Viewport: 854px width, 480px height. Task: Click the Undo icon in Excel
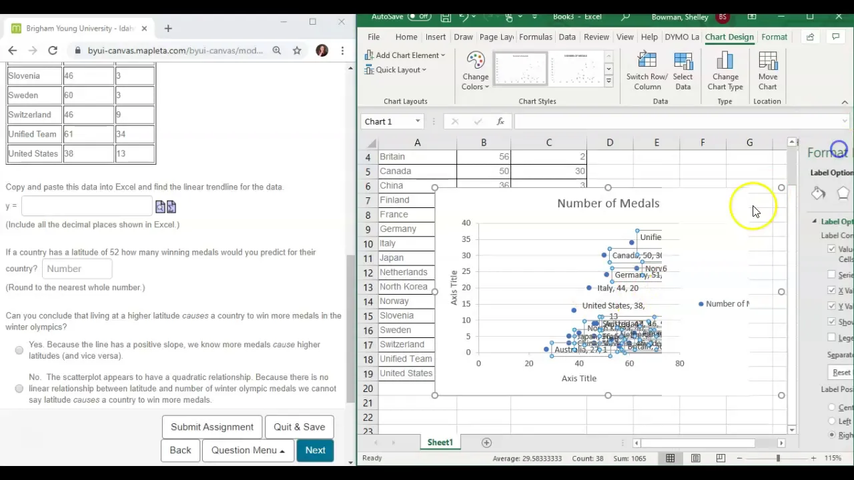tap(464, 17)
